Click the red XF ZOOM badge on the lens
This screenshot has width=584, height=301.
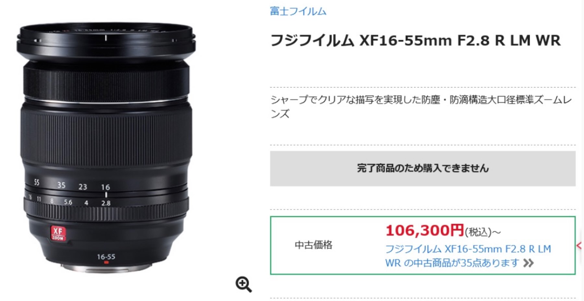pos(58,233)
